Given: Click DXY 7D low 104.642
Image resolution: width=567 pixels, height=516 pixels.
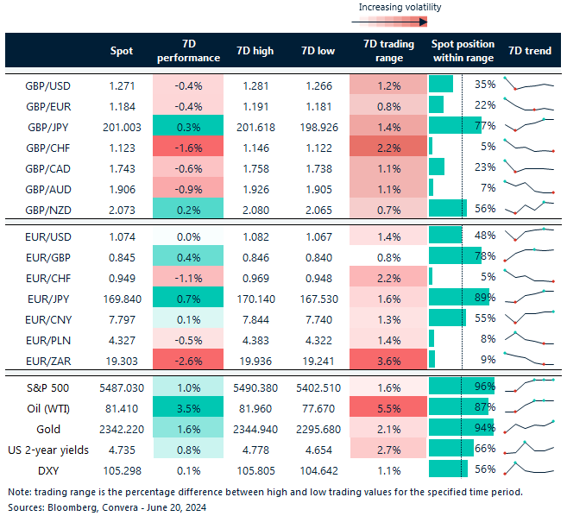Looking at the screenshot, I should pos(318,471).
